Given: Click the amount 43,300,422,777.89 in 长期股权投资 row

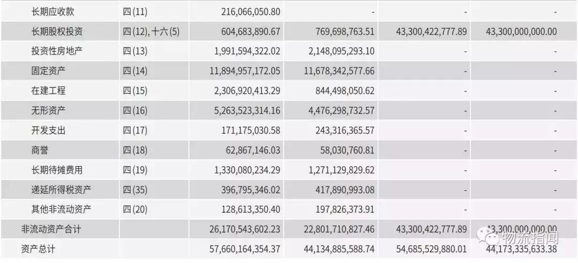Looking at the screenshot, I should tap(432, 31).
